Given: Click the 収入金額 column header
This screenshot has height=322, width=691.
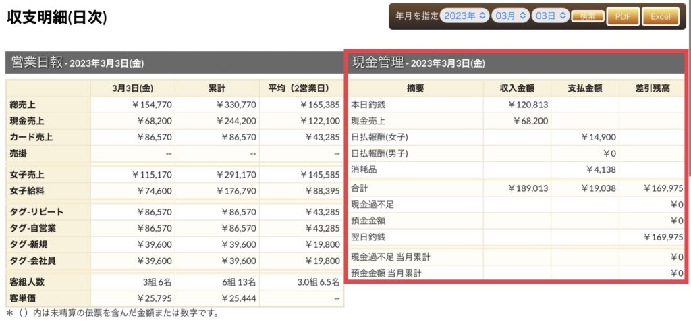Looking at the screenshot, I should click(x=517, y=88).
